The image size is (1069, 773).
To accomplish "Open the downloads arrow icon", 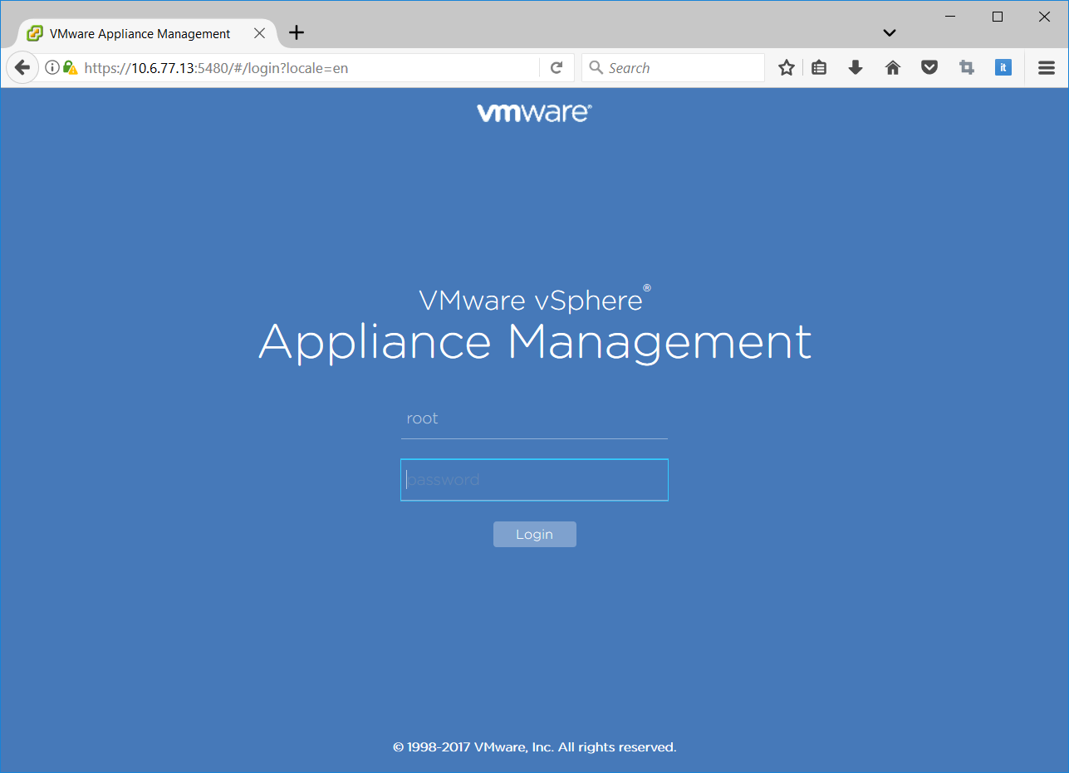I will pyautogui.click(x=856, y=68).
